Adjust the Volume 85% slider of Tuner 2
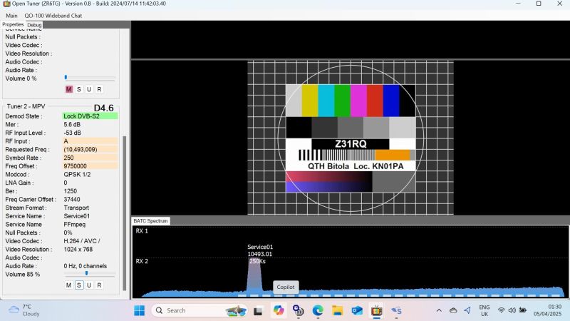The height and width of the screenshot is (321, 570). coord(86,273)
